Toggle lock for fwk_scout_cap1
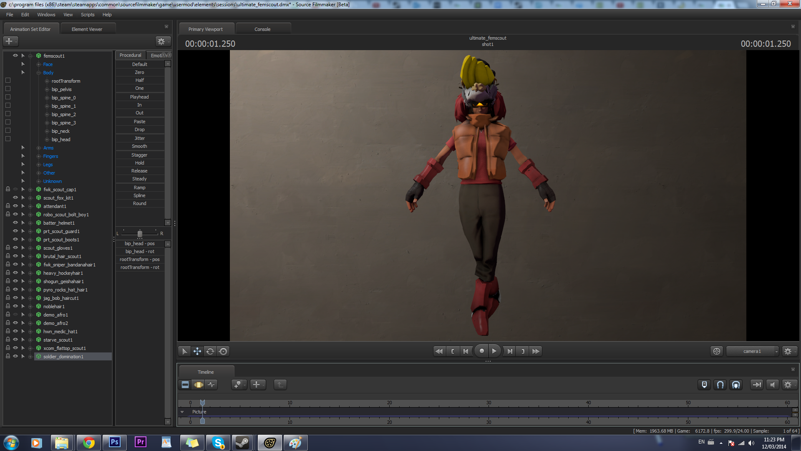Viewport: 801px width, 451px height. click(x=8, y=189)
